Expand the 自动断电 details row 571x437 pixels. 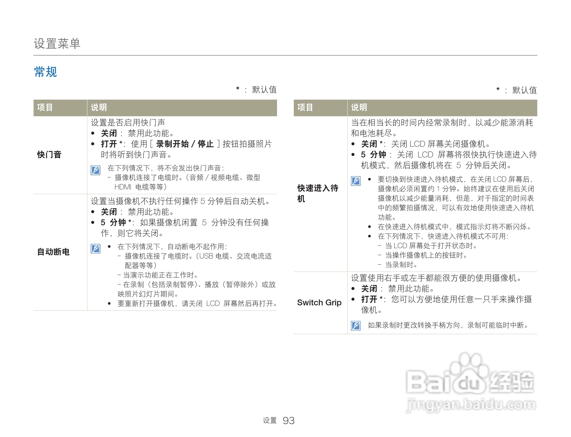53,252
